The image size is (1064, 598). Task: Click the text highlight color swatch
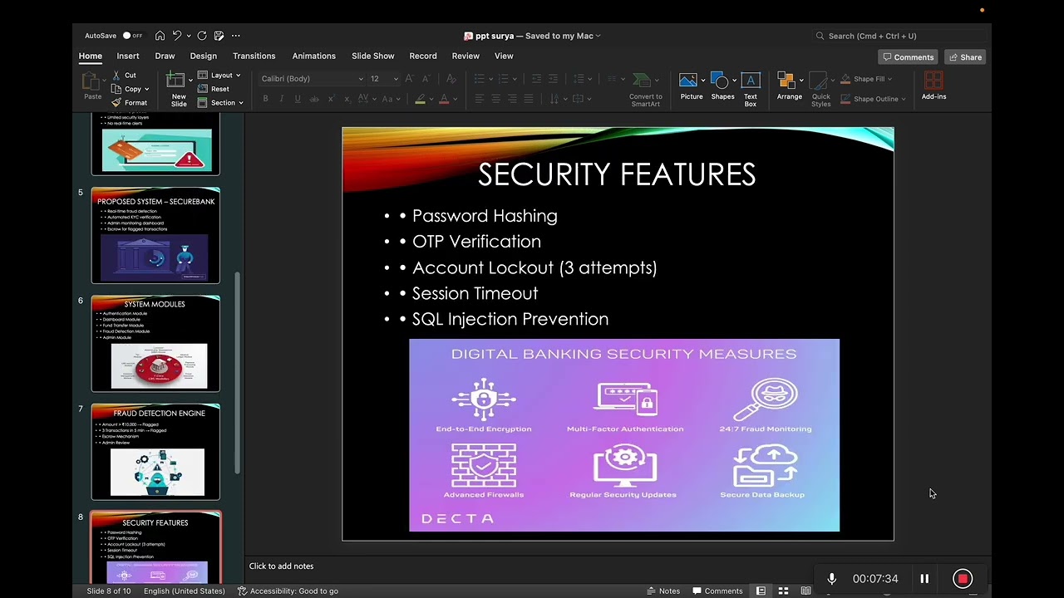[x=421, y=99]
